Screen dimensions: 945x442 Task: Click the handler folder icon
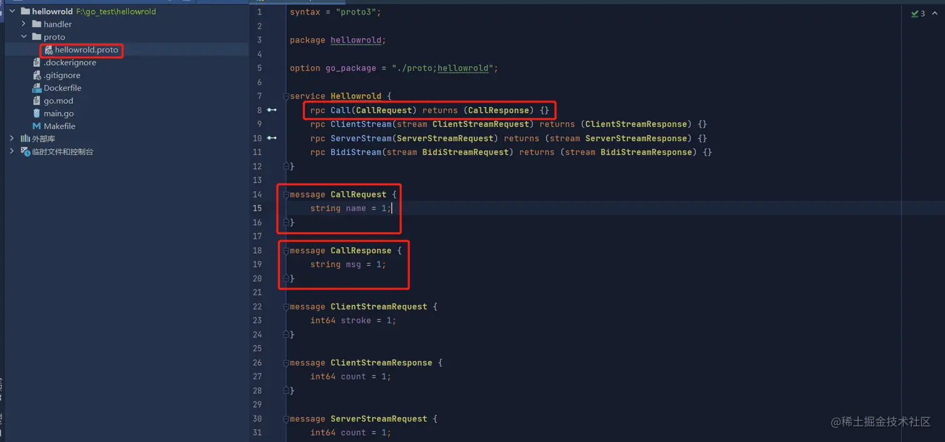[x=37, y=24]
